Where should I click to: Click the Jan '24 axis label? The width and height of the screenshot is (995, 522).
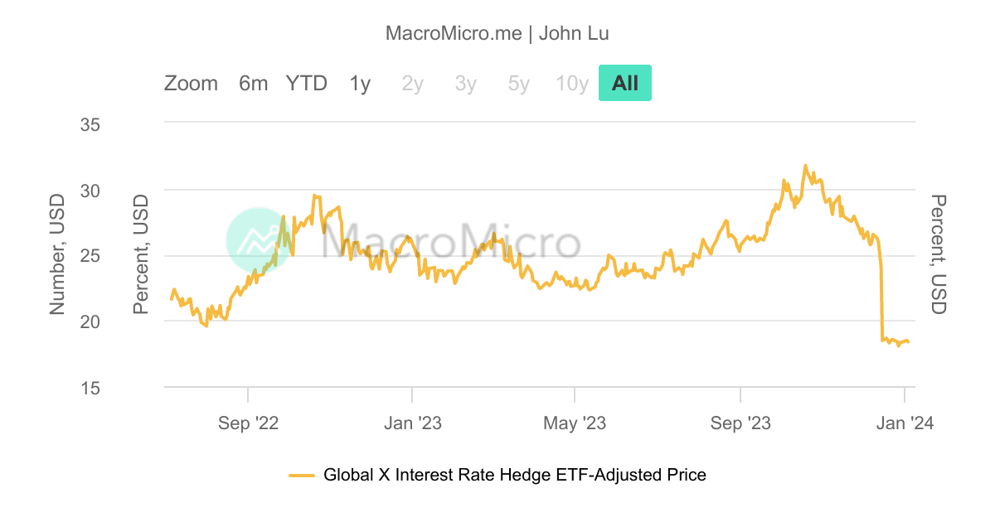905,423
